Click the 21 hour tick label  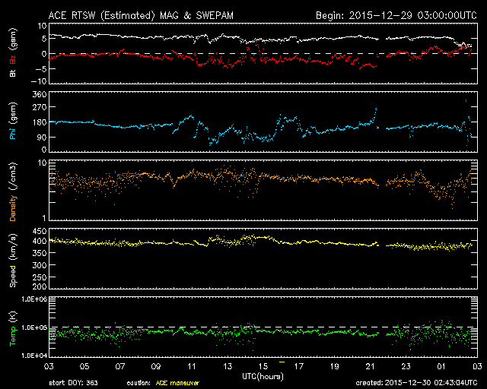click(x=377, y=365)
